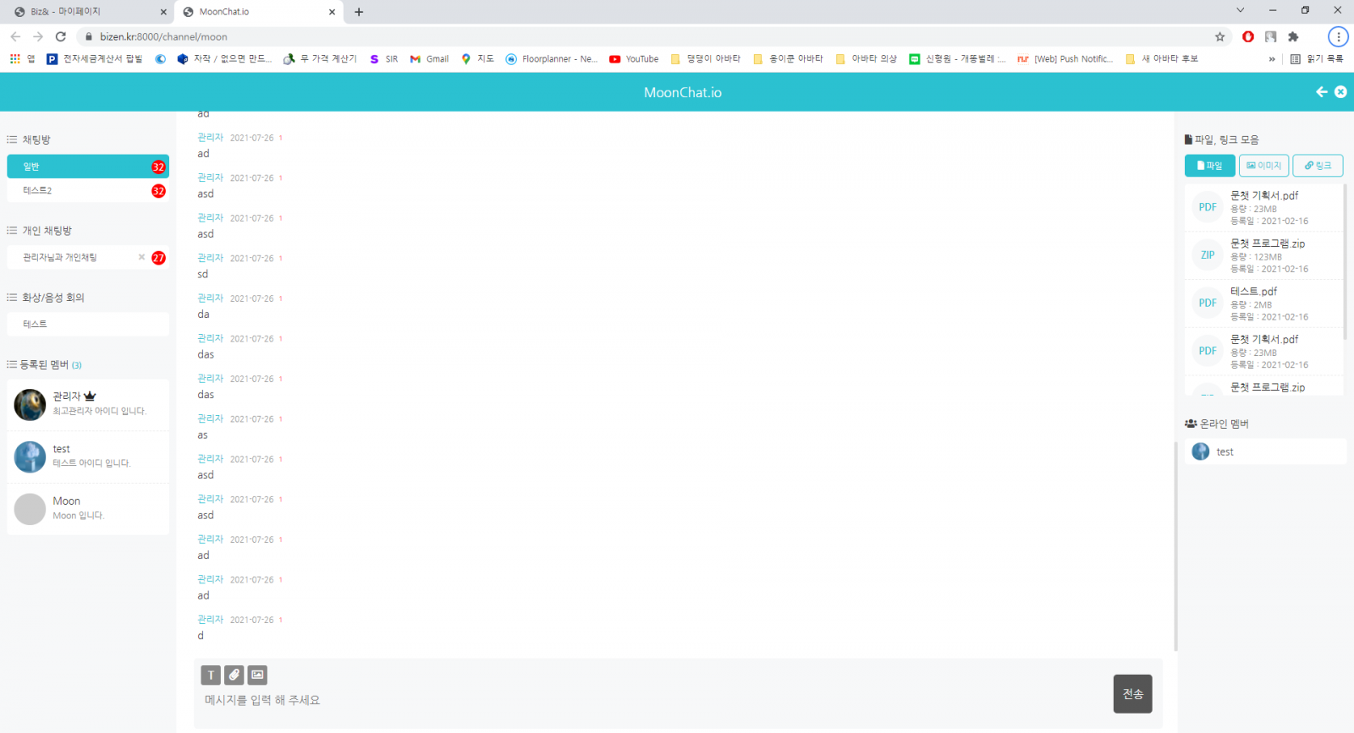This screenshot has height=733, width=1354.
Task: Open the 테스트2 chat room
Action: (x=88, y=191)
